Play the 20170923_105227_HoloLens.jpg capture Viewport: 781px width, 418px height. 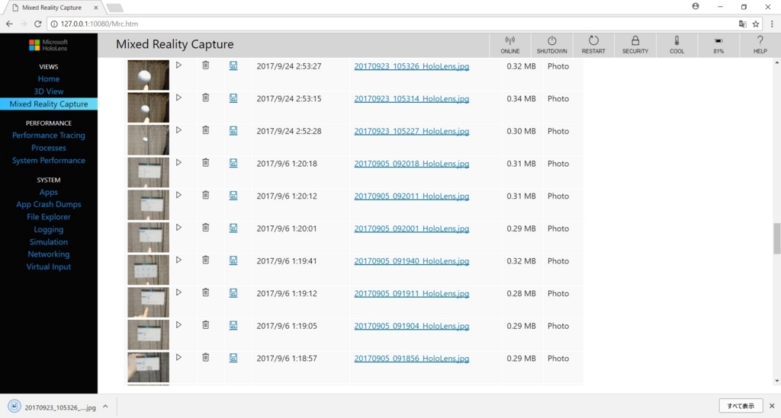[178, 129]
